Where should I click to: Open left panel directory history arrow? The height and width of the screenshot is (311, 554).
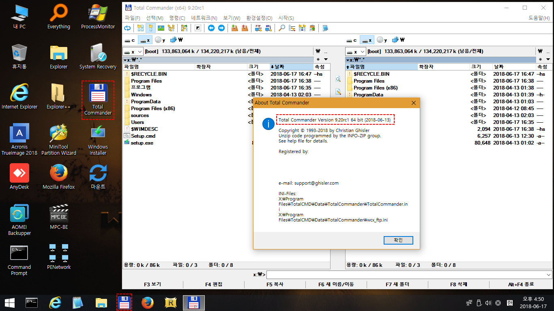click(x=327, y=60)
